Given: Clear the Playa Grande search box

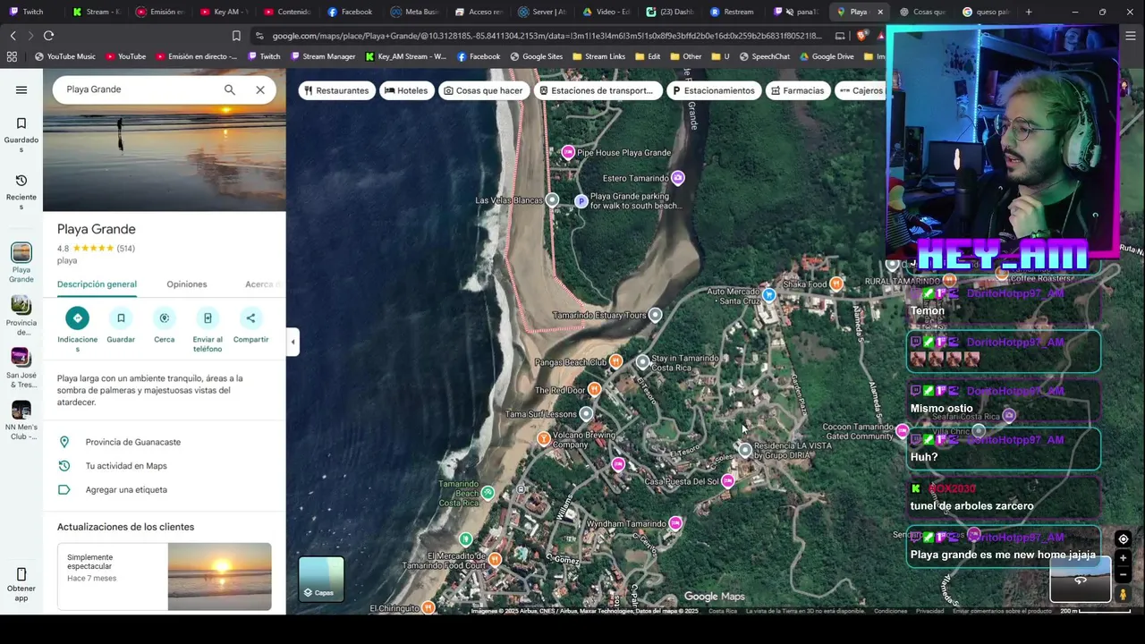Looking at the screenshot, I should point(260,89).
